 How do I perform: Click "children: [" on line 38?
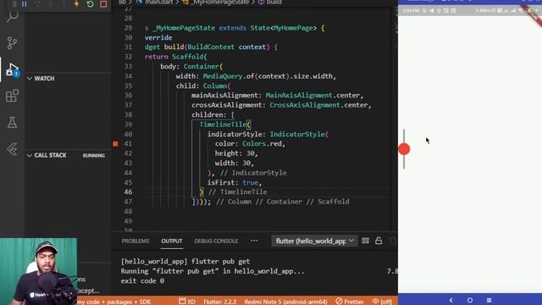[213, 114]
